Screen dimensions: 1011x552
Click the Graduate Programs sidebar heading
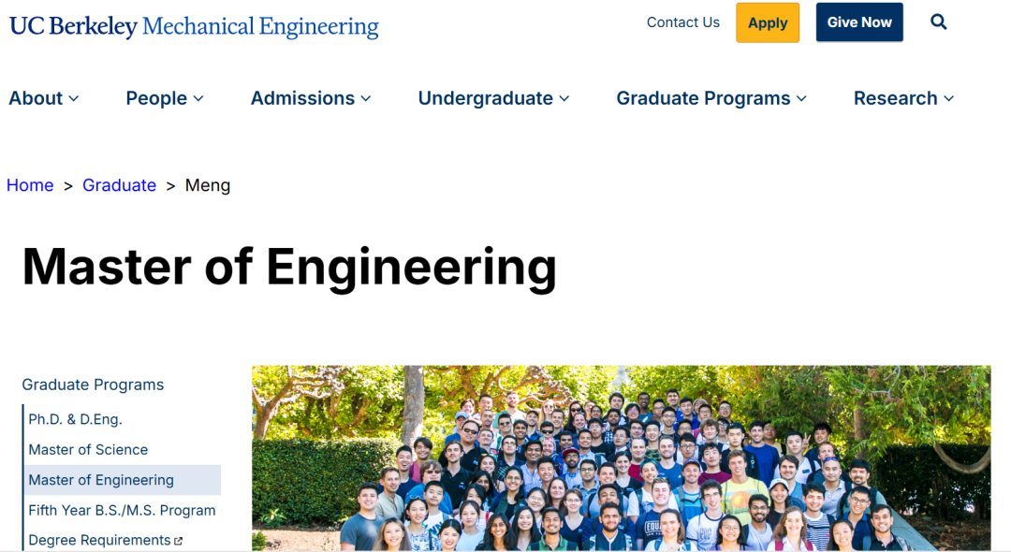point(93,385)
